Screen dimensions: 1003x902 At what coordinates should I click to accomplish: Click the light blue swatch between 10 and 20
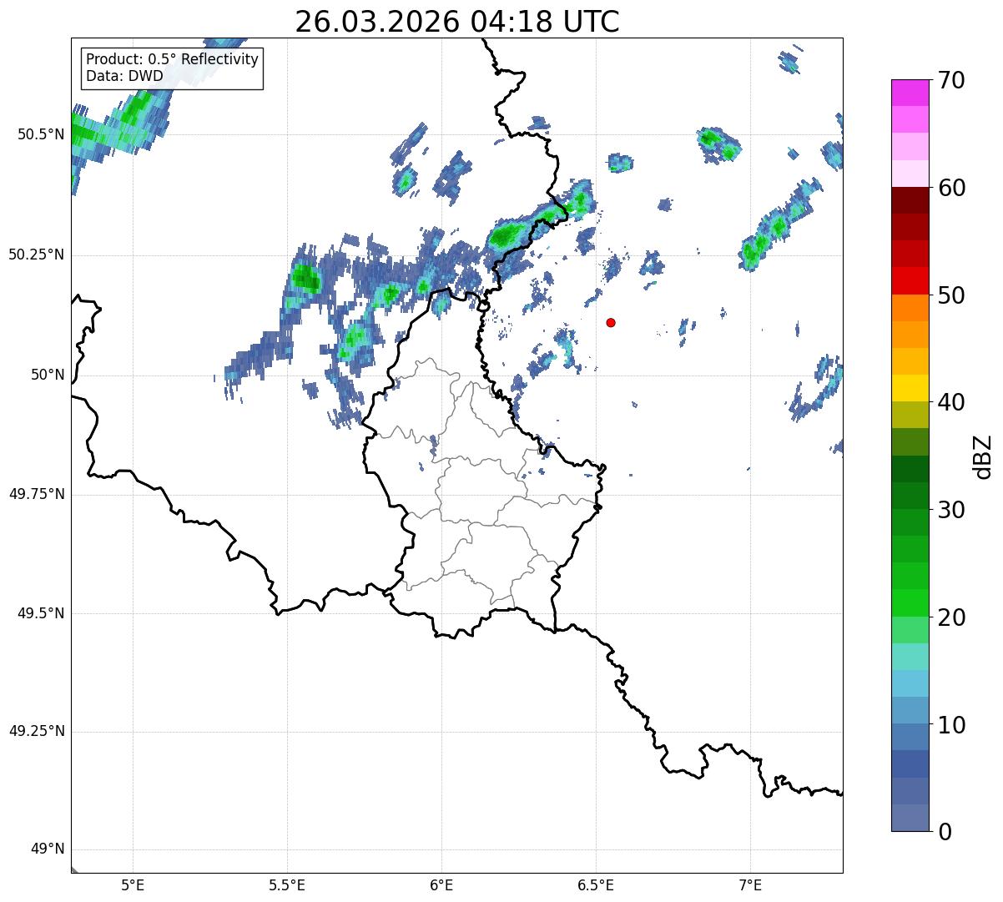910,683
